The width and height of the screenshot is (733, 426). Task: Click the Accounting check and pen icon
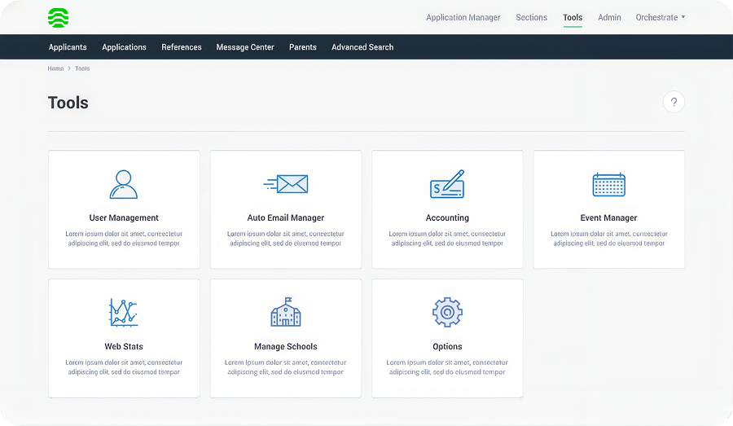[x=447, y=184]
